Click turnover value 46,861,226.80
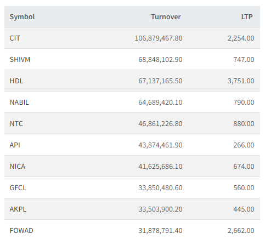This screenshot has height=239, width=265. pos(160,124)
